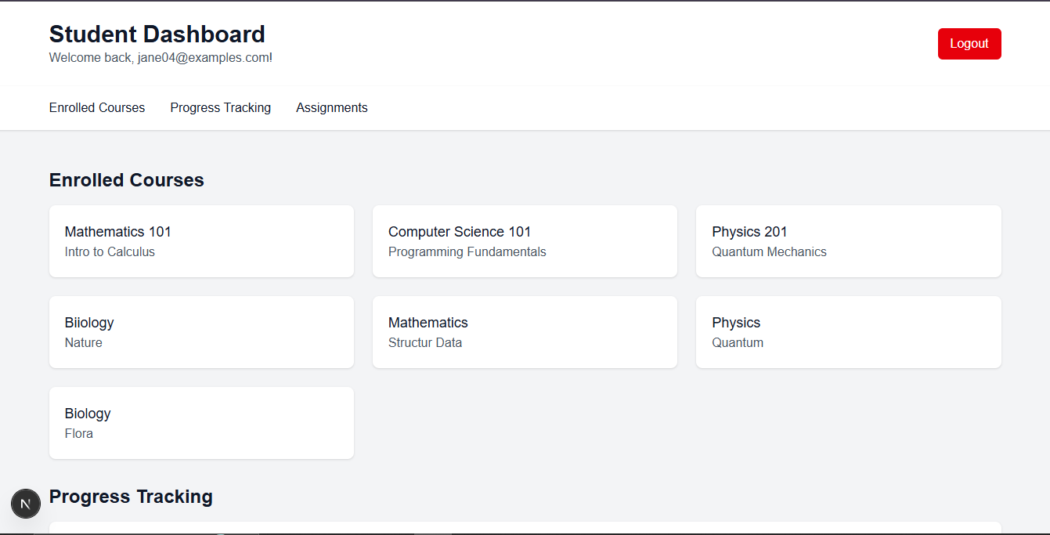Click the Biology Flora course card

pyautogui.click(x=201, y=423)
